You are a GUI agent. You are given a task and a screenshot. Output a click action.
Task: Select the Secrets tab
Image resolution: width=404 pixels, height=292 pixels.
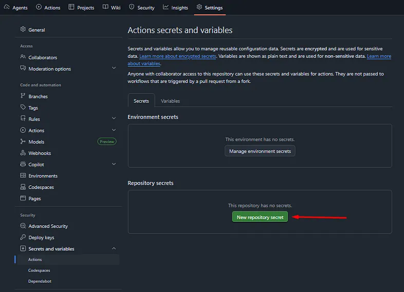click(141, 101)
